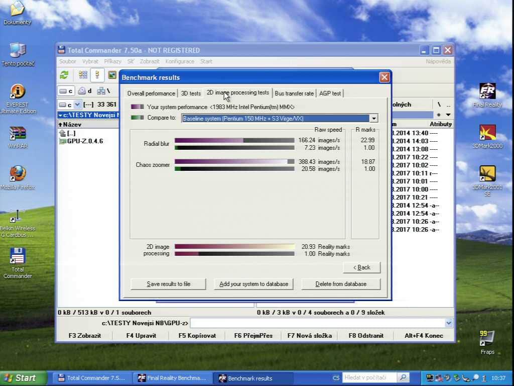The height and width of the screenshot is (386, 514).
Task: Enable thumbnail view in Total Commander toolbar
Action: click(x=112, y=75)
